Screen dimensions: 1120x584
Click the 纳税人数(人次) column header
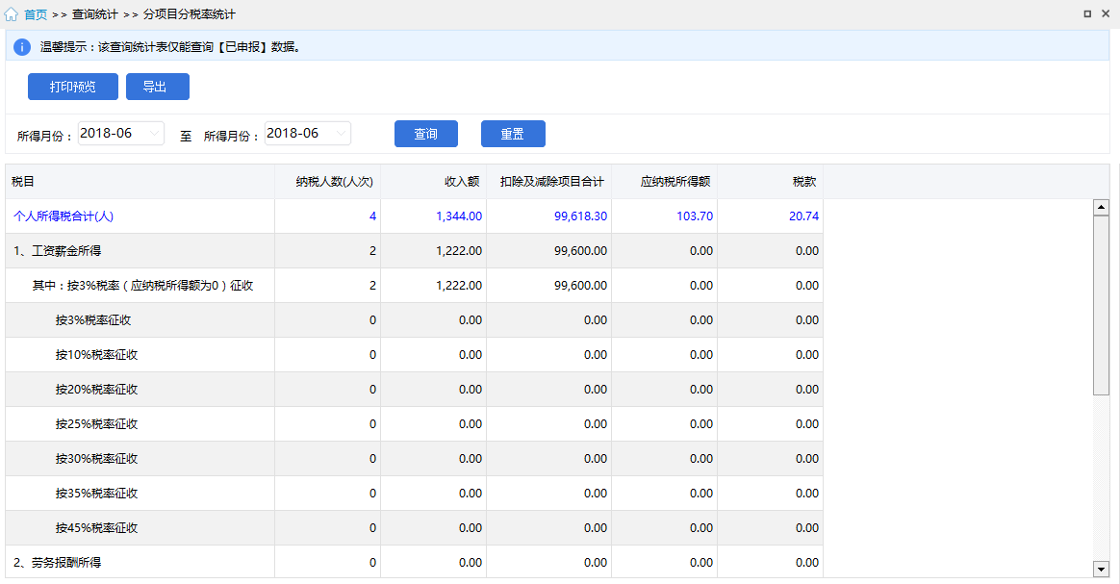328,181
